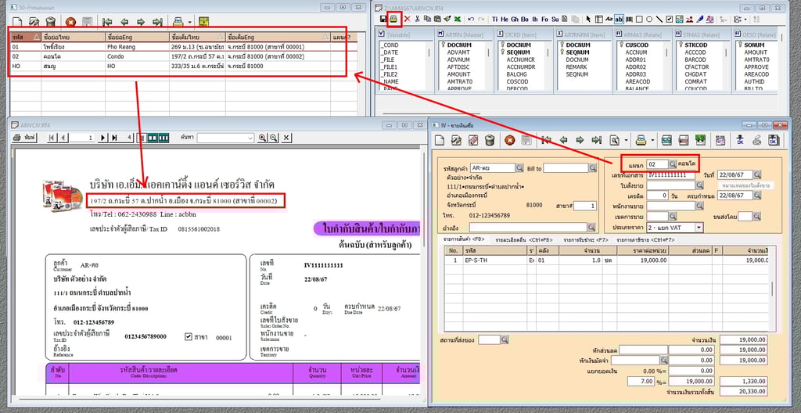Select the Bo band button in report designer
This screenshot has width=801, height=413.
coord(525,20)
